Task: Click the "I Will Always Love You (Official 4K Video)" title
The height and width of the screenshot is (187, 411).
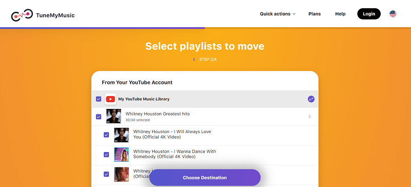Action: (x=172, y=134)
